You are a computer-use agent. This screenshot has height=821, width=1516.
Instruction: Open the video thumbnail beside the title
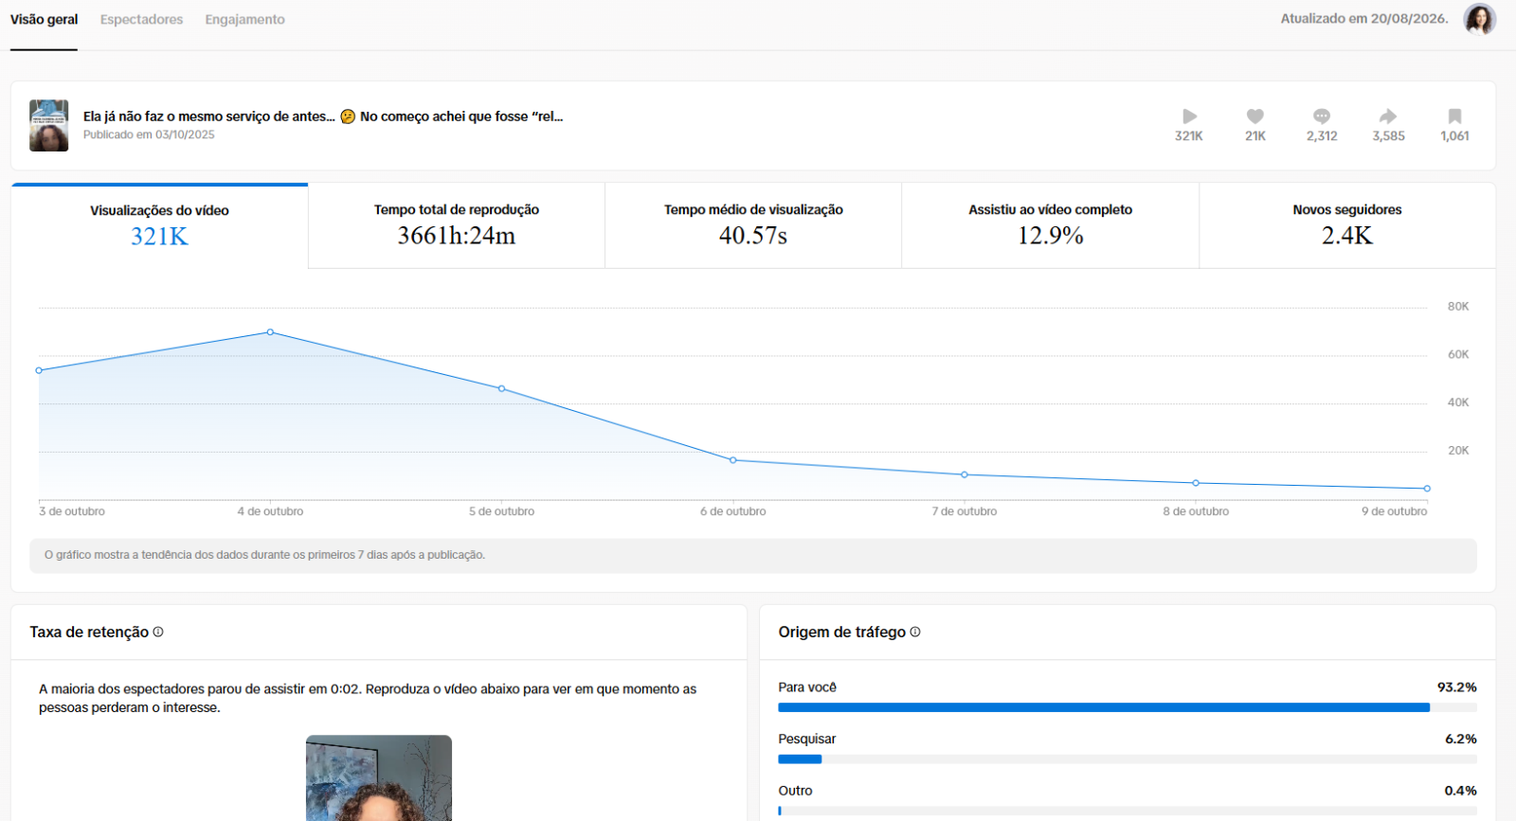click(x=48, y=125)
